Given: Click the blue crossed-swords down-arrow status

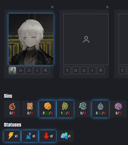Looking at the screenshot, I should click(30, 136).
